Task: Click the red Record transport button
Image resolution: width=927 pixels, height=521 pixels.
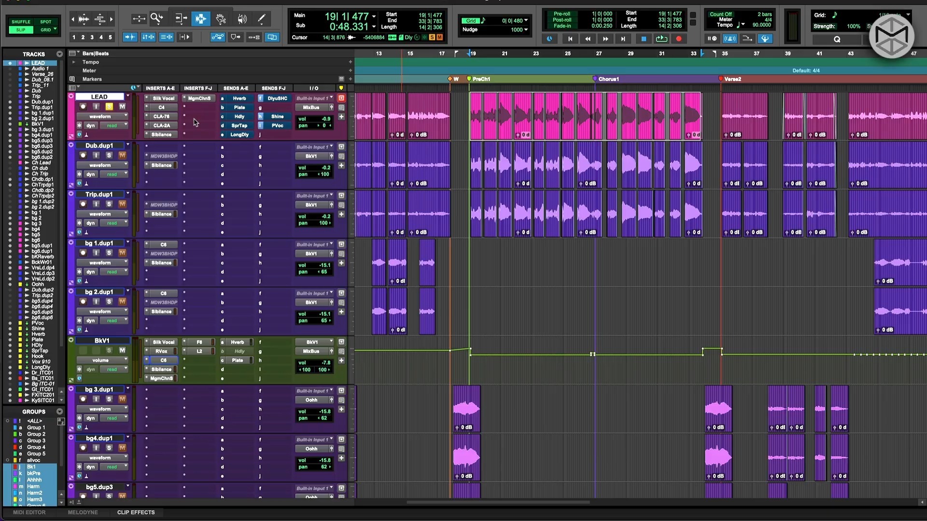Action: point(679,39)
